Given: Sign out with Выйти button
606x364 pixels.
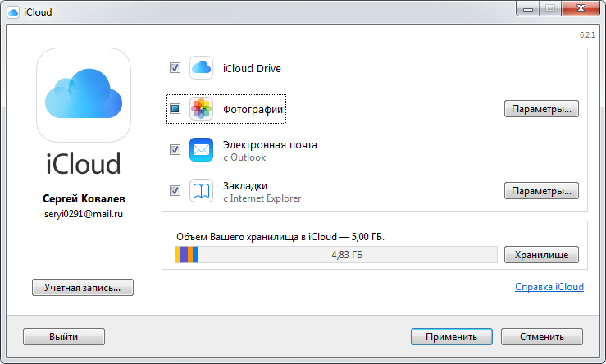Looking at the screenshot, I should pyautogui.click(x=64, y=337).
